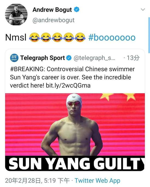Click Telegraph Sport's verified checkmark badge
Image resolution: width=150 pixels, height=187 pixels.
[x=69, y=58]
